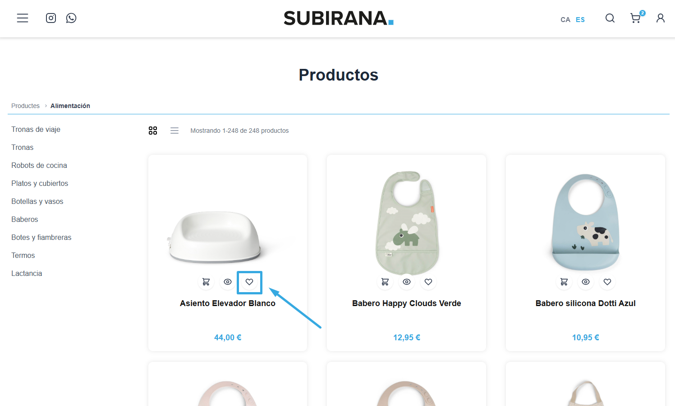Screen dimensions: 675x406
Task: Select the ES language option
Action: [x=580, y=19]
